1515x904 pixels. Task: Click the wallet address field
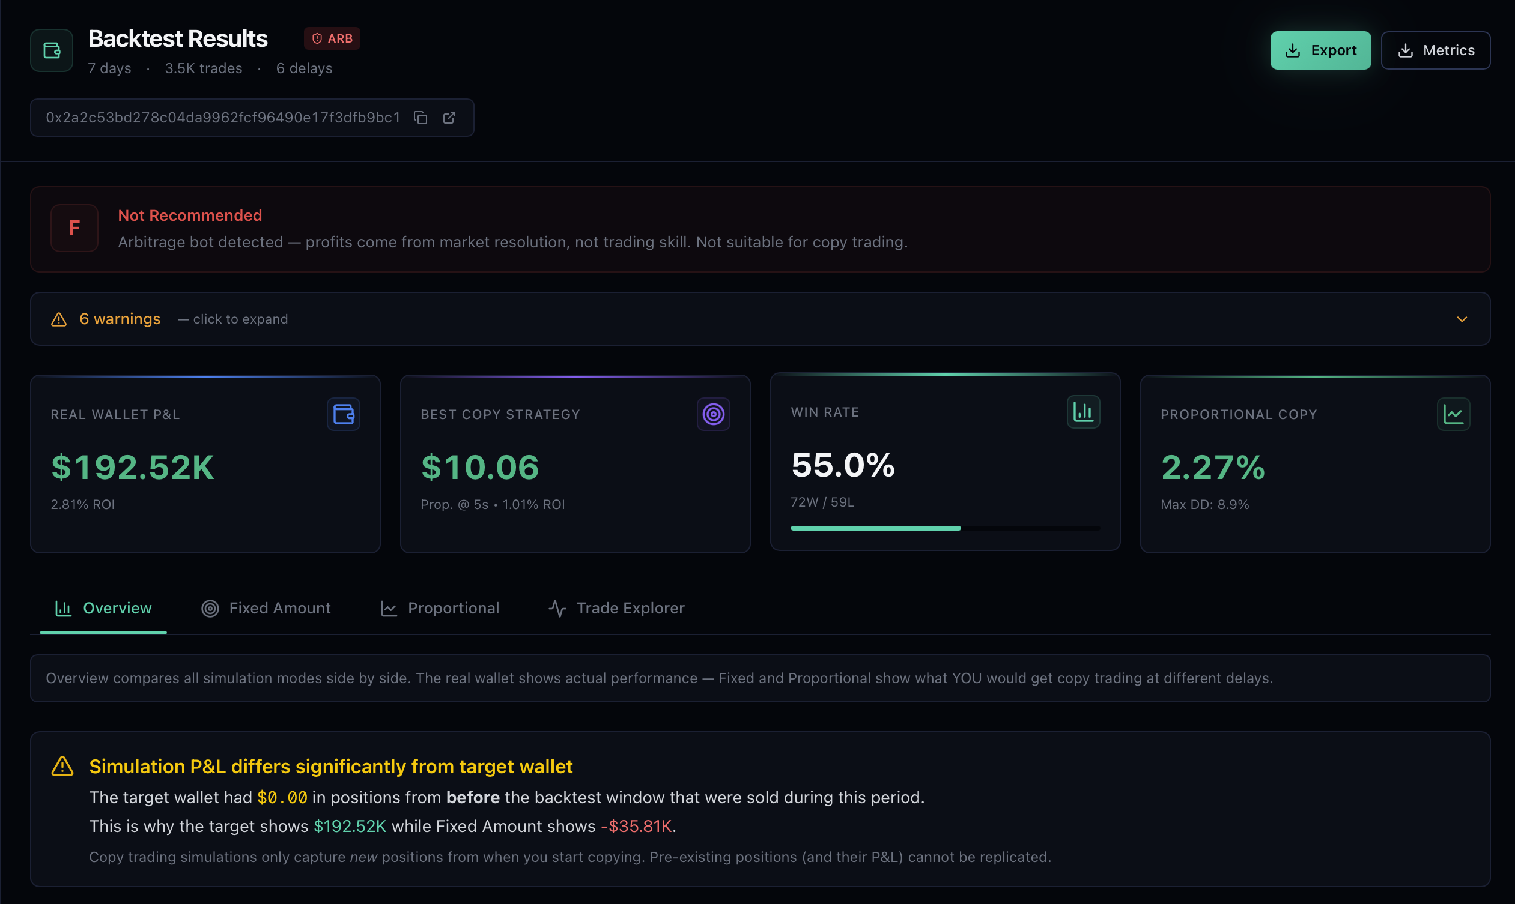[223, 118]
